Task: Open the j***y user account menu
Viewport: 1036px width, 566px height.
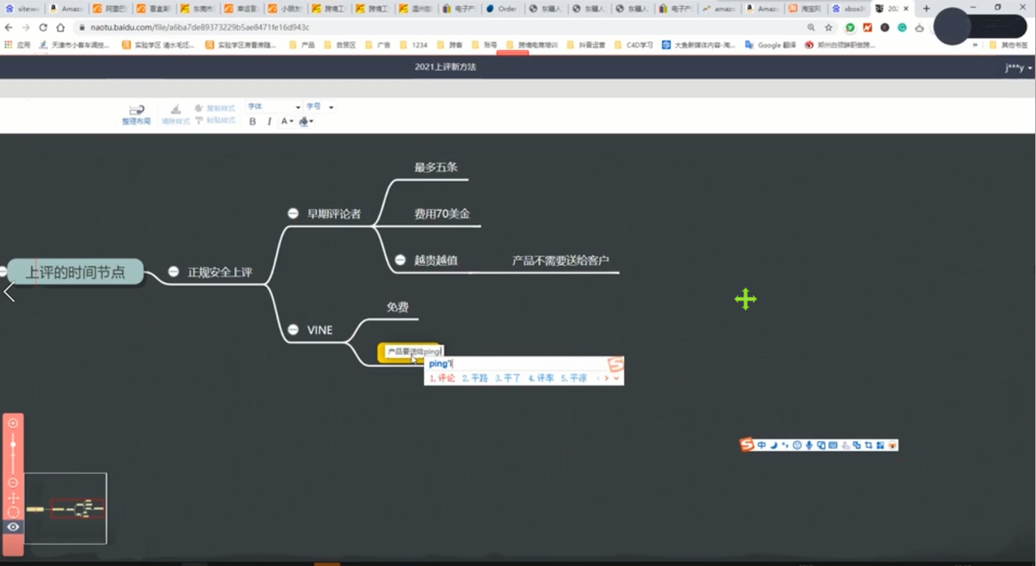Action: coord(1018,68)
